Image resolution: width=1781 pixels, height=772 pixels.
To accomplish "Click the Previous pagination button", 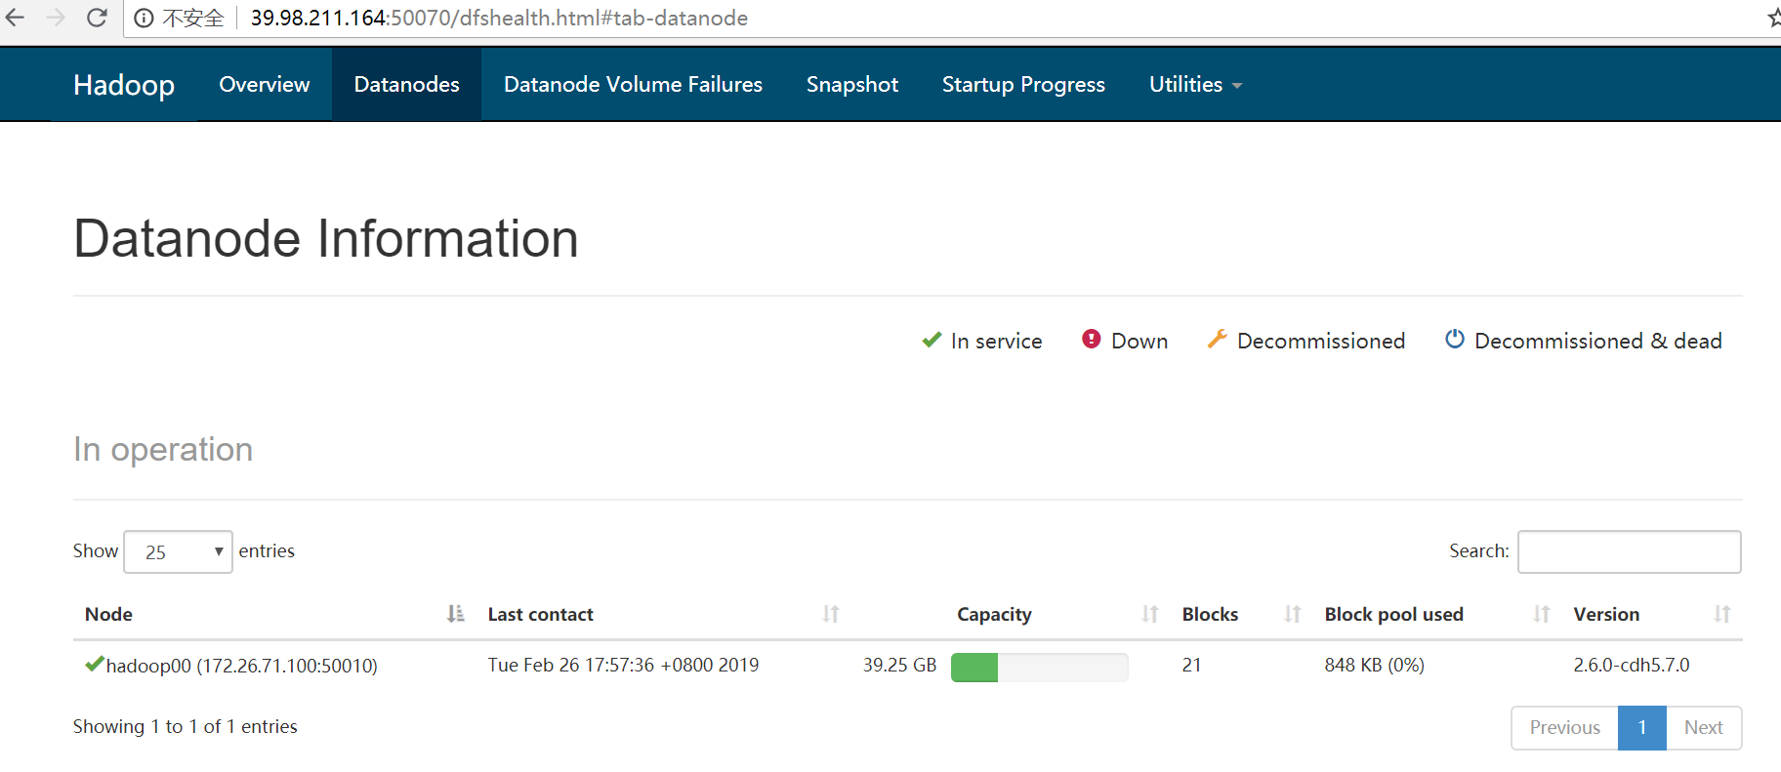I will (x=1564, y=728).
